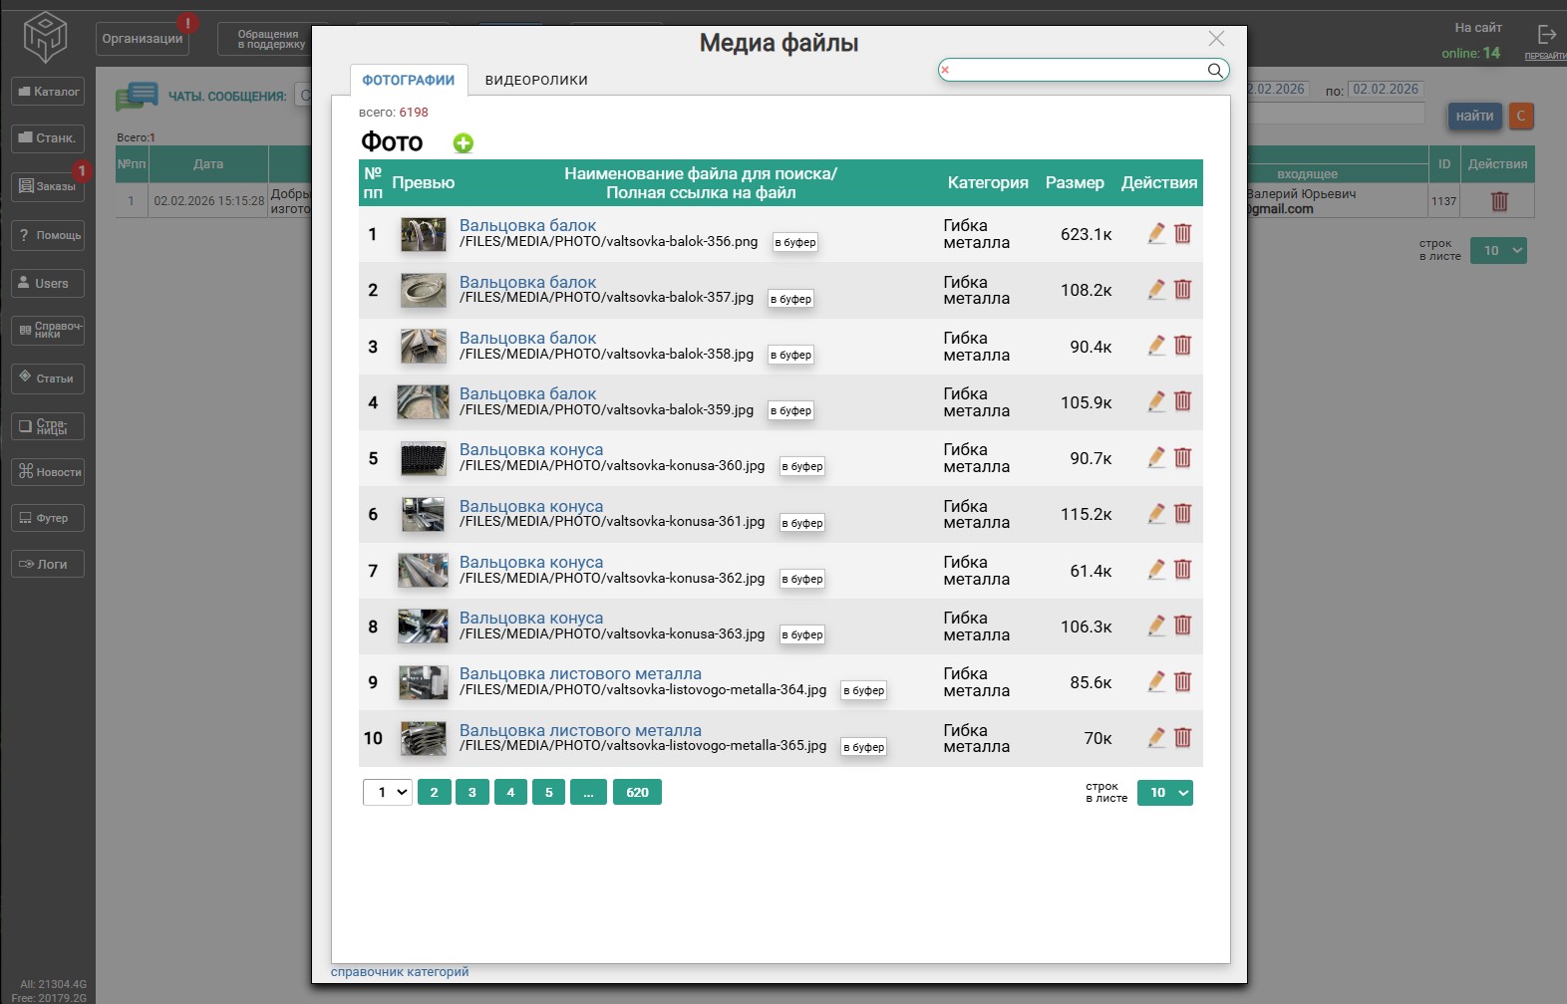Delete valtsovka-konusa-362.jpg with trash icon
Screen dimensions: 1567x1004
(x=1183, y=570)
